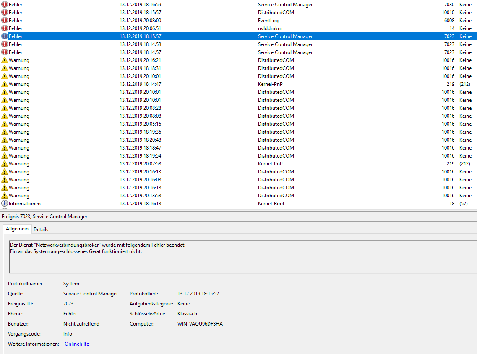Image resolution: width=477 pixels, height=354 pixels.
Task: Click error icon of DistributedCOM 10010 row
Action: click(x=5, y=13)
